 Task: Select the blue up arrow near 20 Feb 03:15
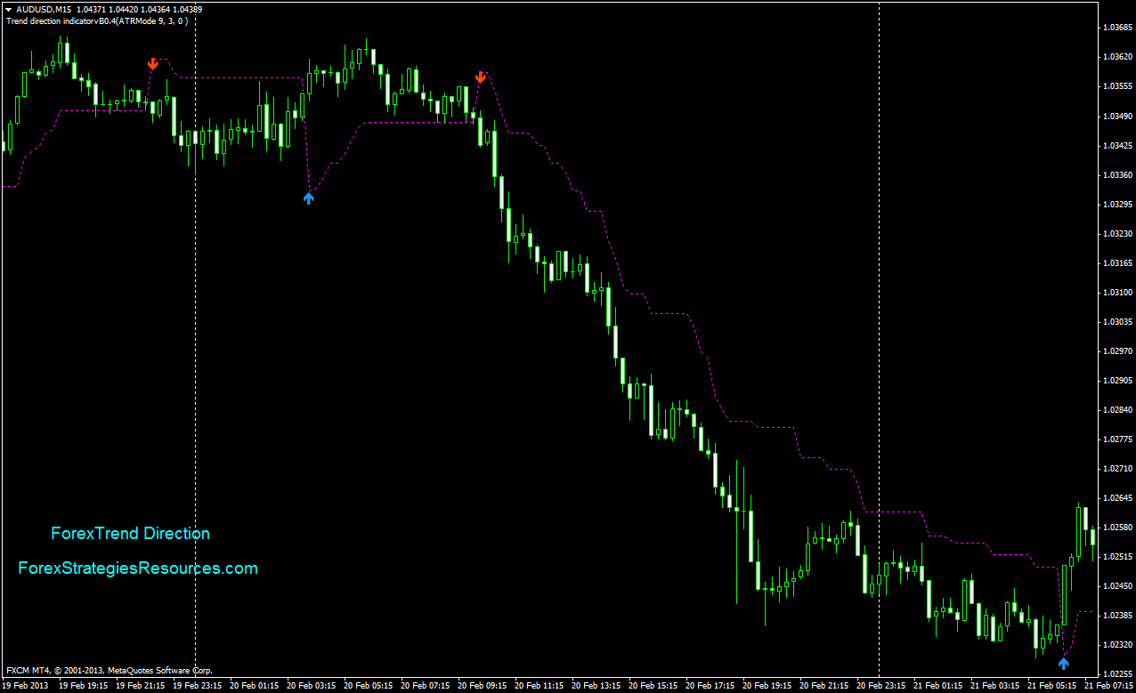click(x=308, y=198)
